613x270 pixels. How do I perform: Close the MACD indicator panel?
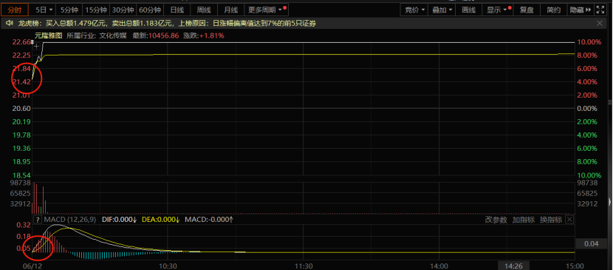(x=569, y=220)
